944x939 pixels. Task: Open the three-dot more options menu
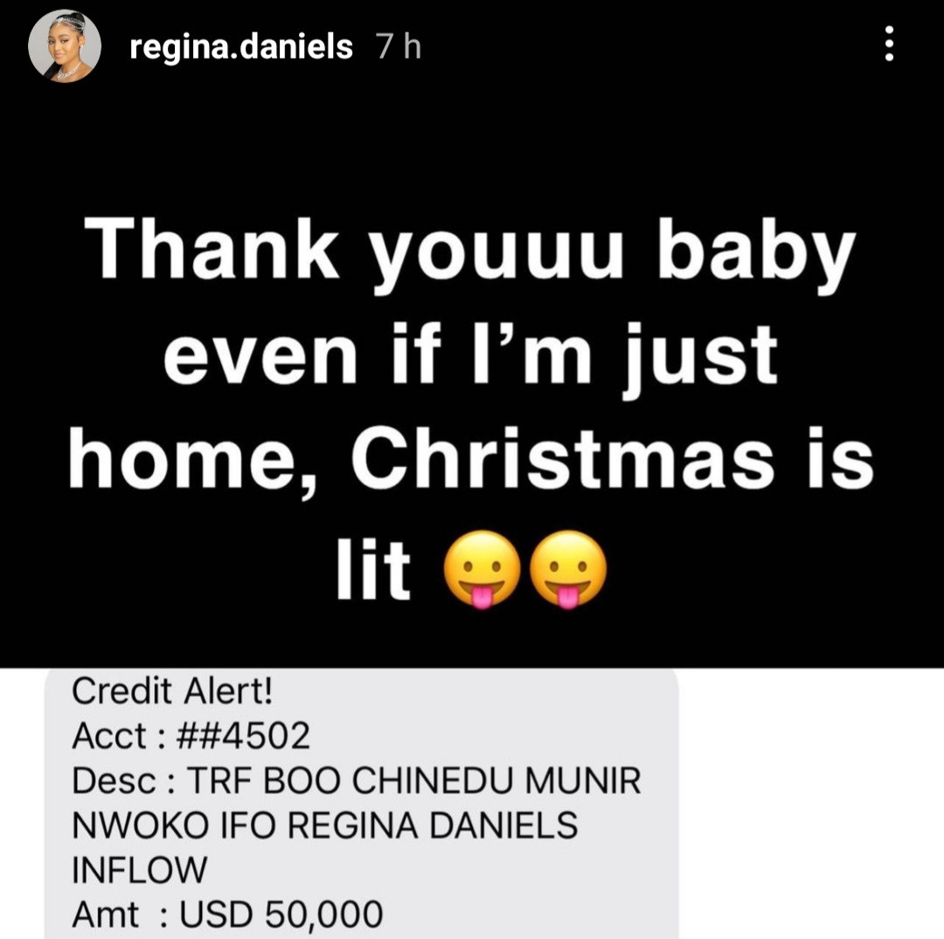889,44
